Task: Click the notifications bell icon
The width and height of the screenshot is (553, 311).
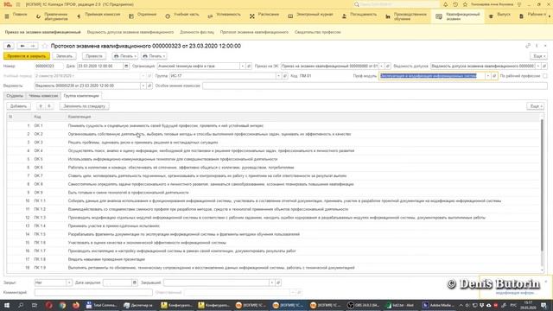Action: tap(446, 4)
